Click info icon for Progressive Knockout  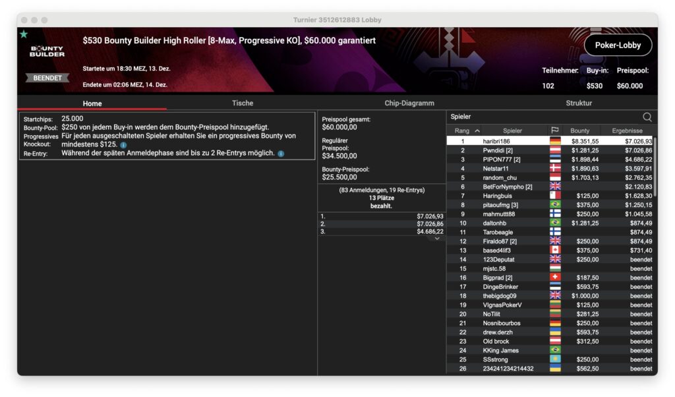pos(123,144)
